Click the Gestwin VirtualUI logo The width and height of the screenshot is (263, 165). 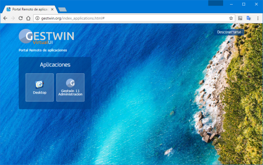[46, 37]
